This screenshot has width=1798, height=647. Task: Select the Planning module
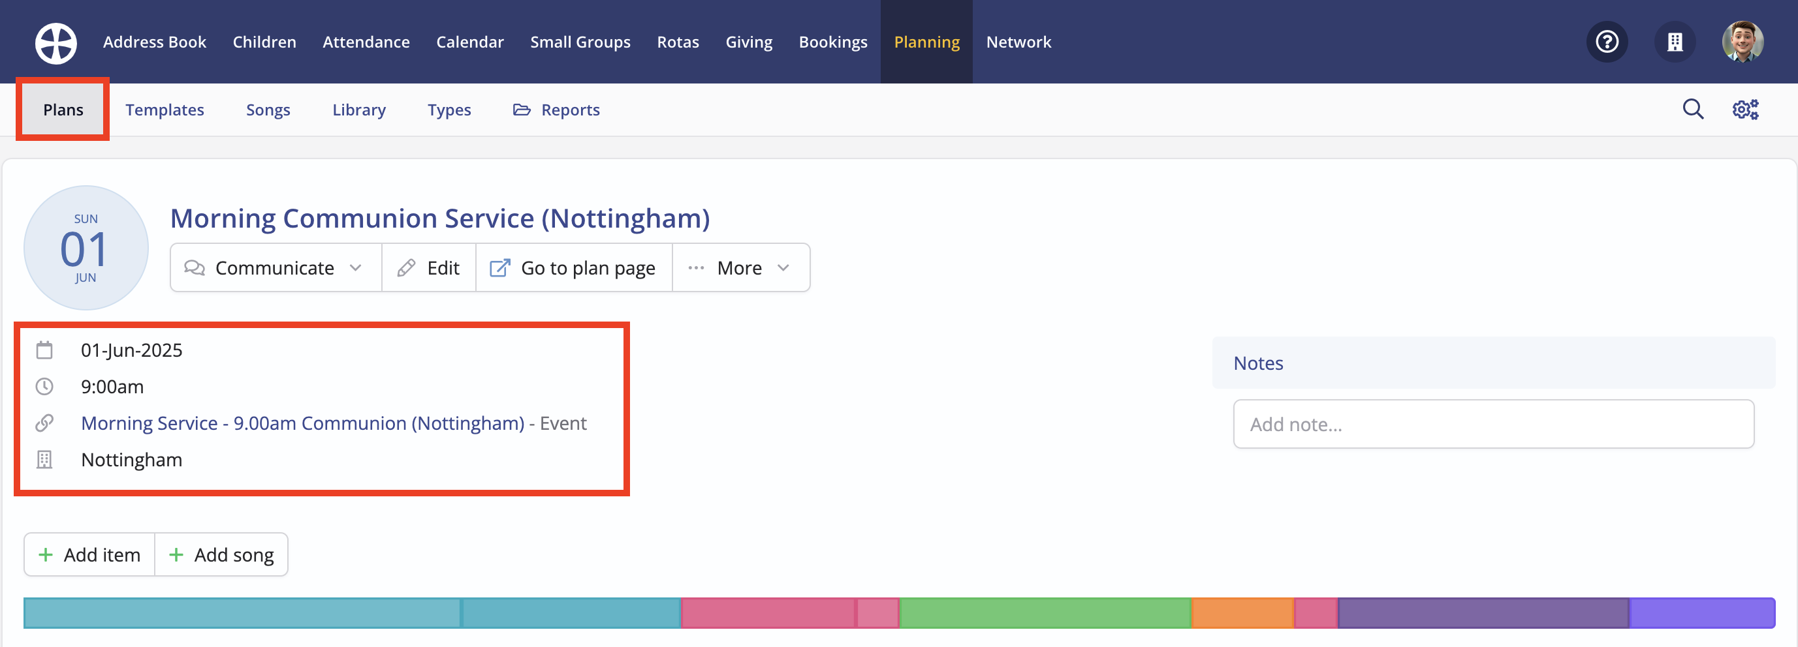coord(926,42)
